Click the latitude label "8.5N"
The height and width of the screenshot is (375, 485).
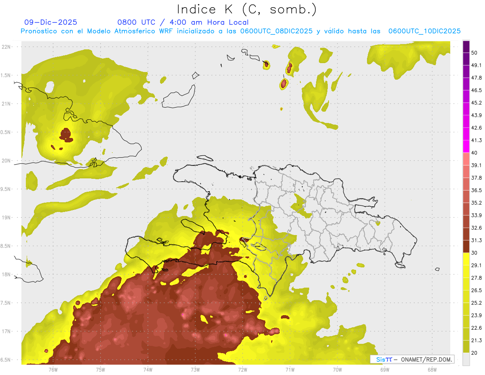(6, 246)
